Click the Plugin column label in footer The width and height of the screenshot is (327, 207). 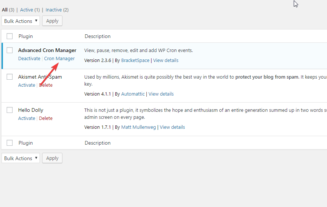click(x=25, y=143)
